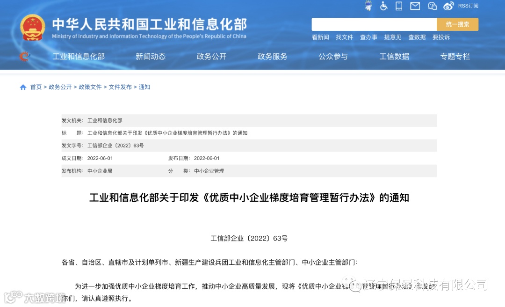
Task: Click body paragraph starting 为进一步加强
Action: click(249, 292)
